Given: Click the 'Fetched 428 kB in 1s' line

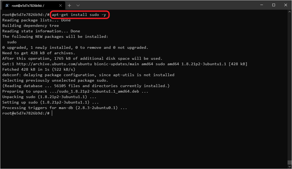Looking at the screenshot, I should point(39,69).
